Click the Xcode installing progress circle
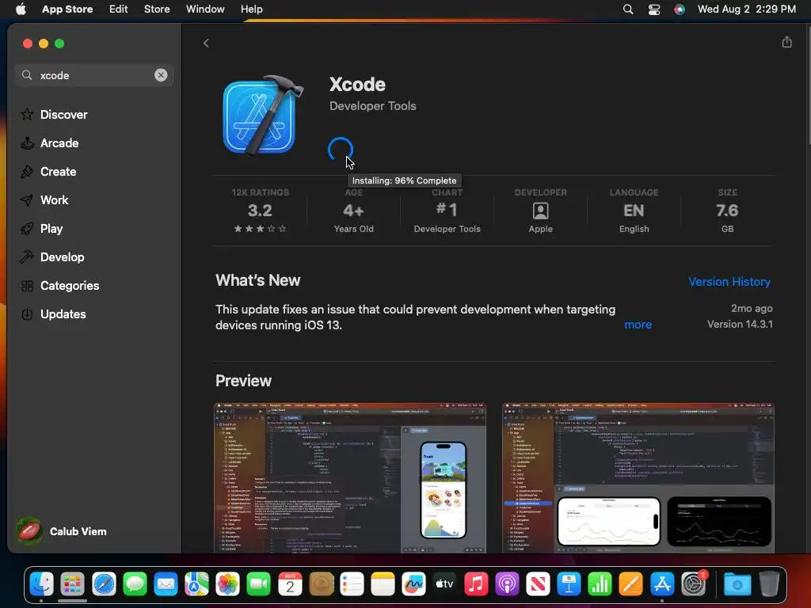 click(341, 150)
